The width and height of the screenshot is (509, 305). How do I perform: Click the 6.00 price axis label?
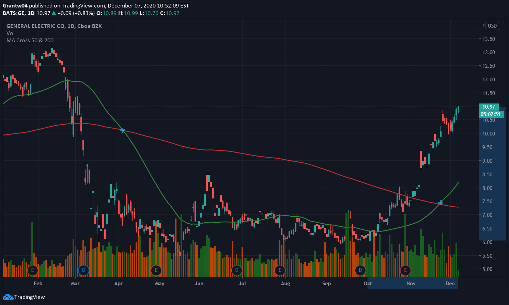pos(488,242)
